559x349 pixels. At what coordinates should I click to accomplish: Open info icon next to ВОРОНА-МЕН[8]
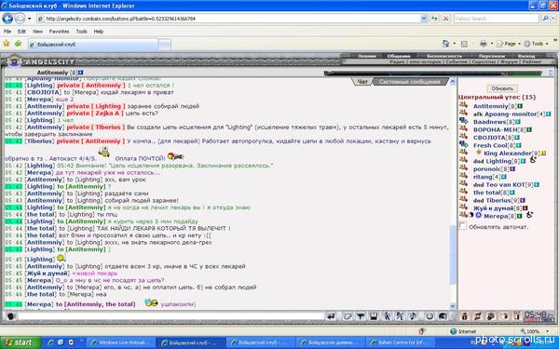pyautogui.click(x=529, y=129)
